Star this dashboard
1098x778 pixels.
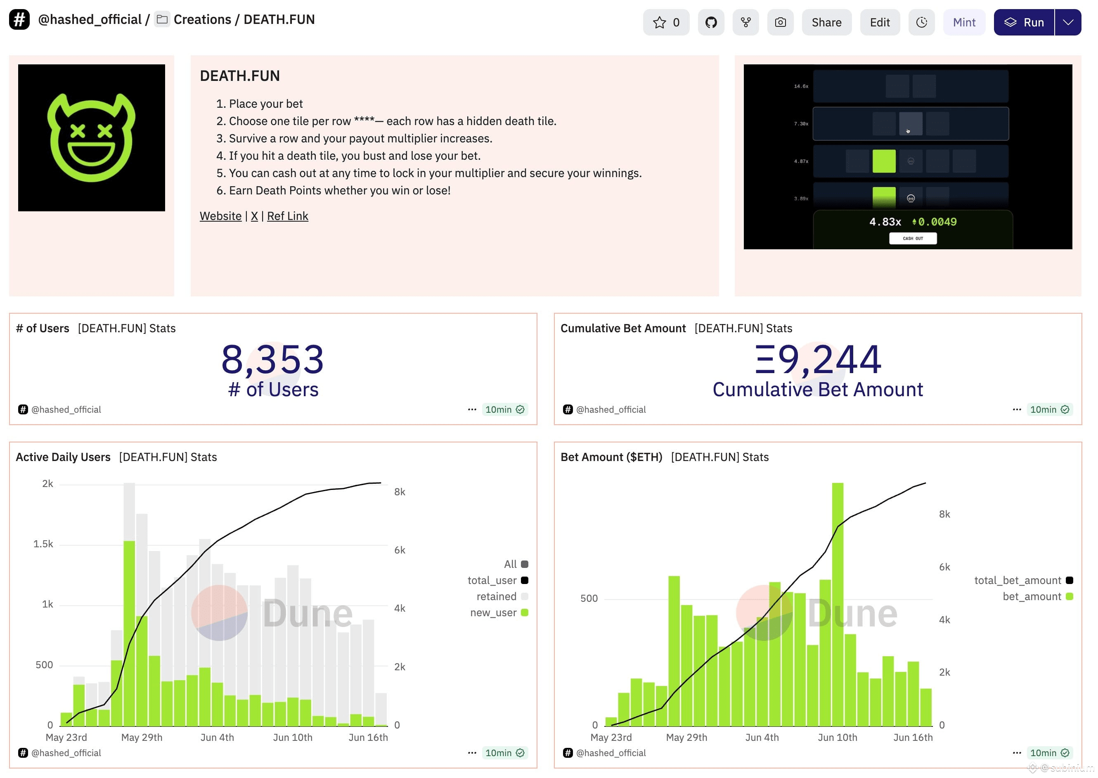pos(666,22)
